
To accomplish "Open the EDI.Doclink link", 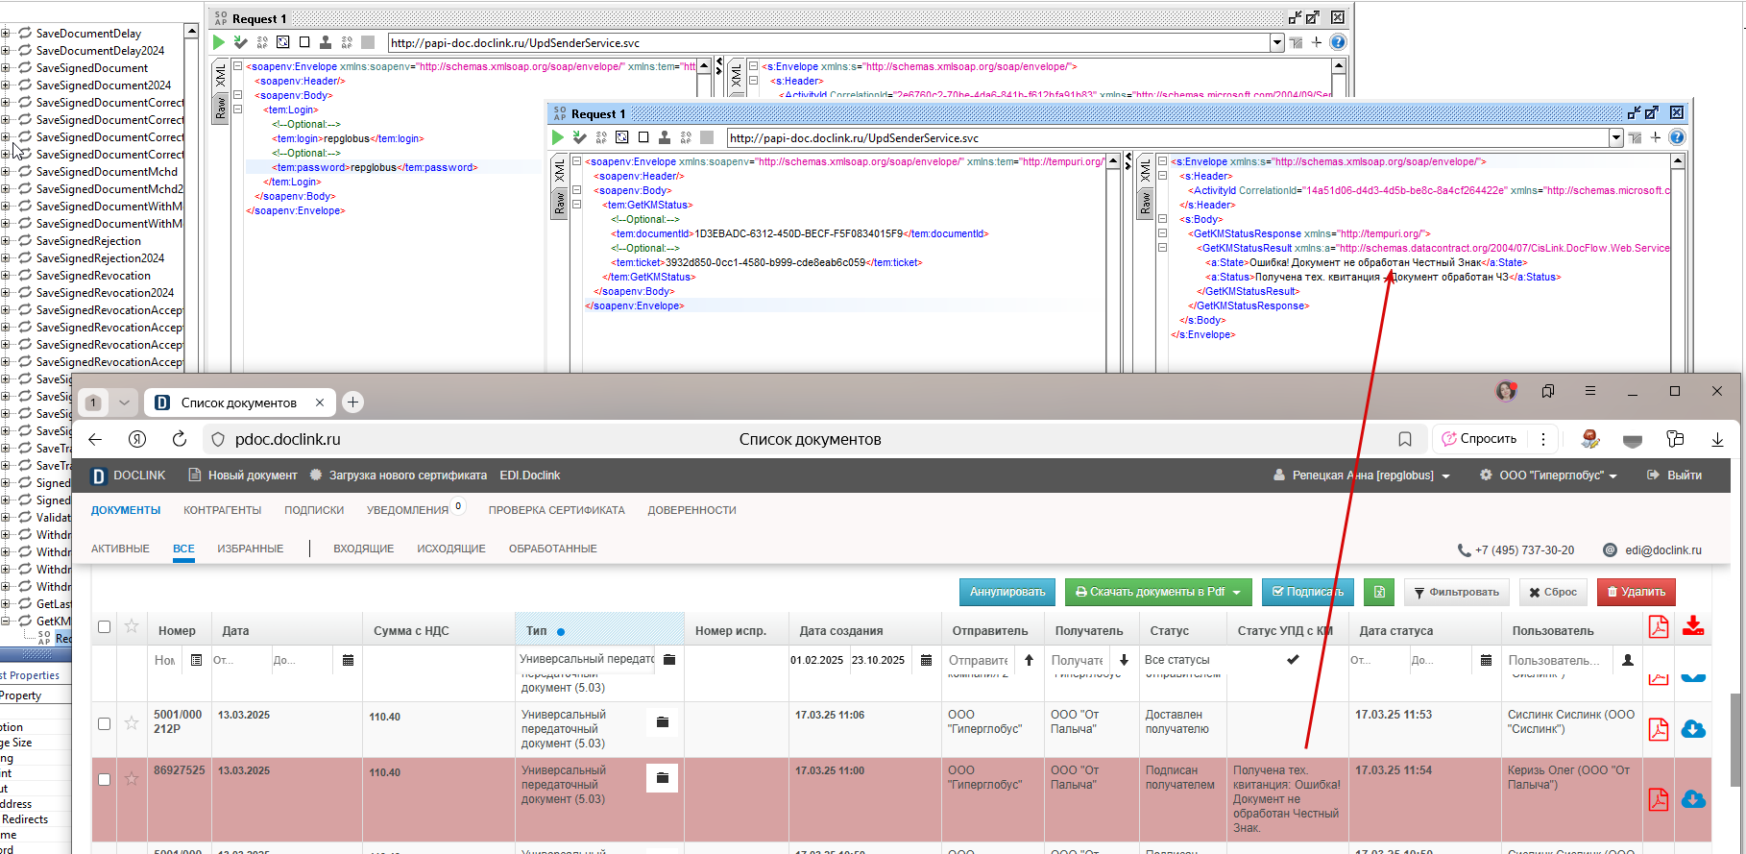I will [x=529, y=476].
